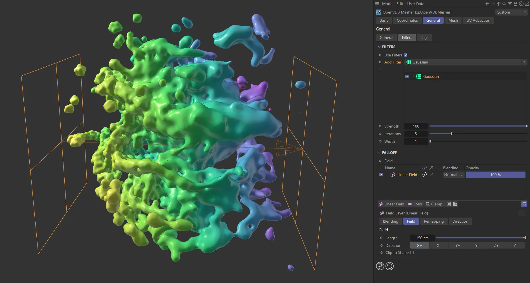The width and height of the screenshot is (530, 283).
Task: Uncheck the Gaussian filter enable checkbox
Action: [407, 76]
